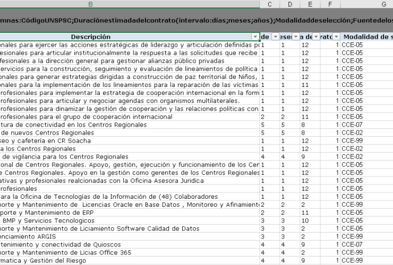Select CCE-07 in the Quioscos row
Image resolution: width=393 pixels, height=265 pixels.
coord(367,244)
